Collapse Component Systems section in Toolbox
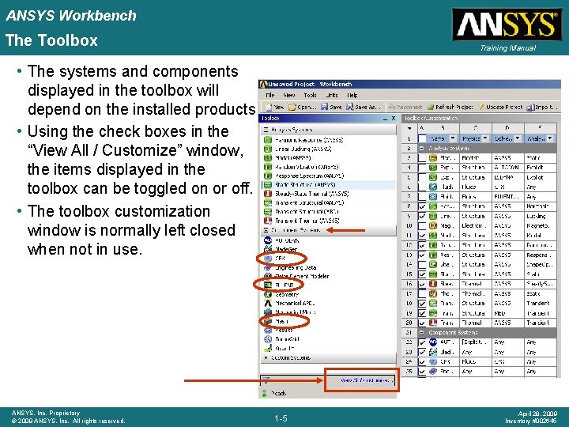The height and width of the screenshot is (427, 569). pos(266,230)
